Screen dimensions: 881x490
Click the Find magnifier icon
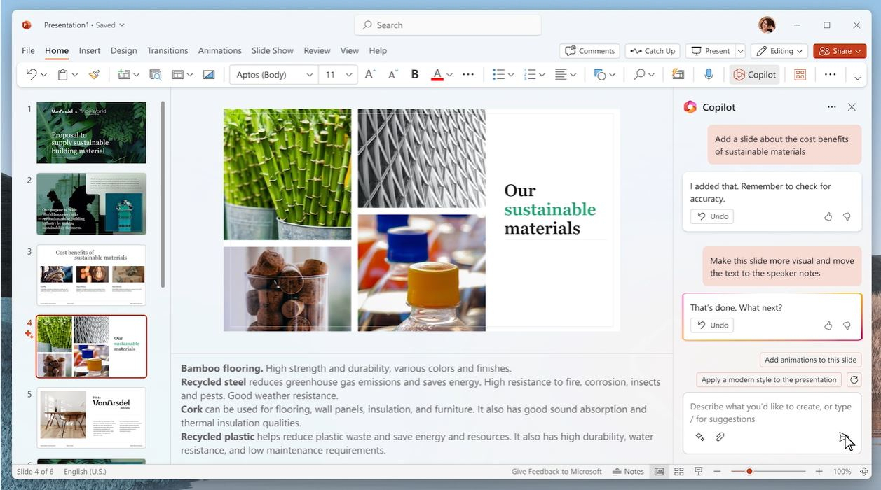(638, 74)
